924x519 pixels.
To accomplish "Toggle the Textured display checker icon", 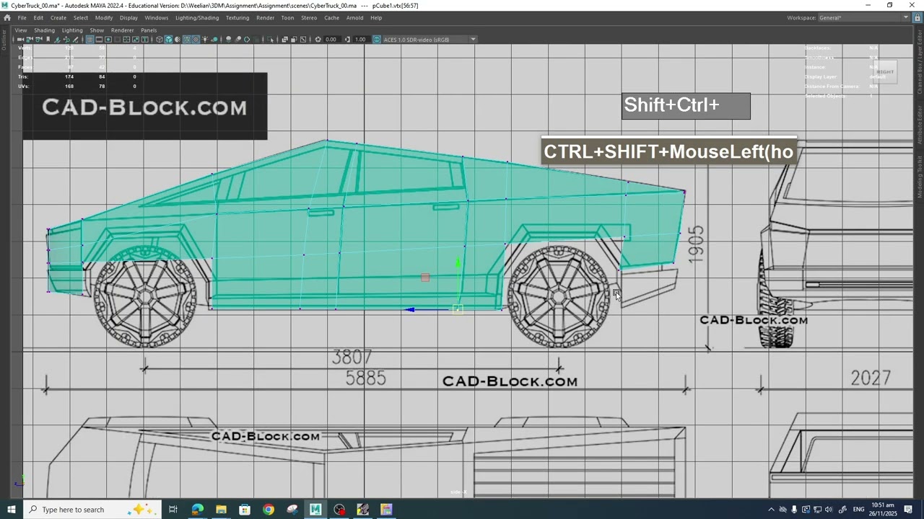I will (196, 39).
